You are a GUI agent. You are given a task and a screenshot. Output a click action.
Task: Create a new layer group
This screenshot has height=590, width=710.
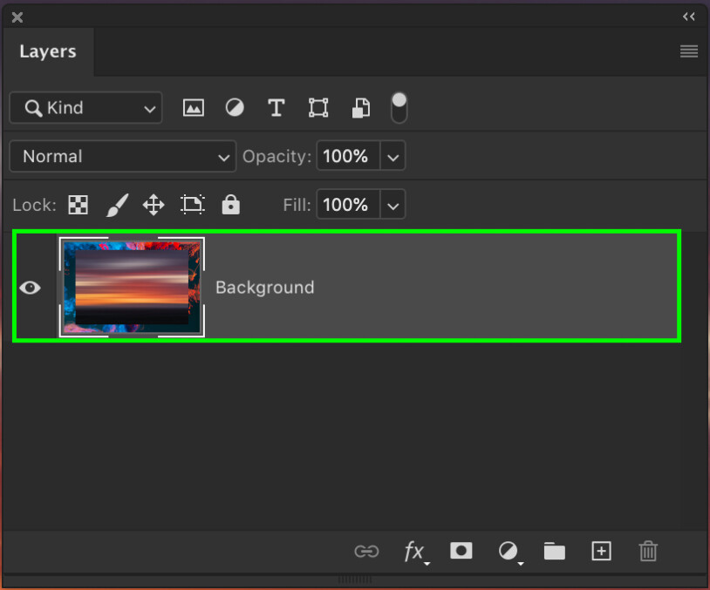click(x=554, y=551)
